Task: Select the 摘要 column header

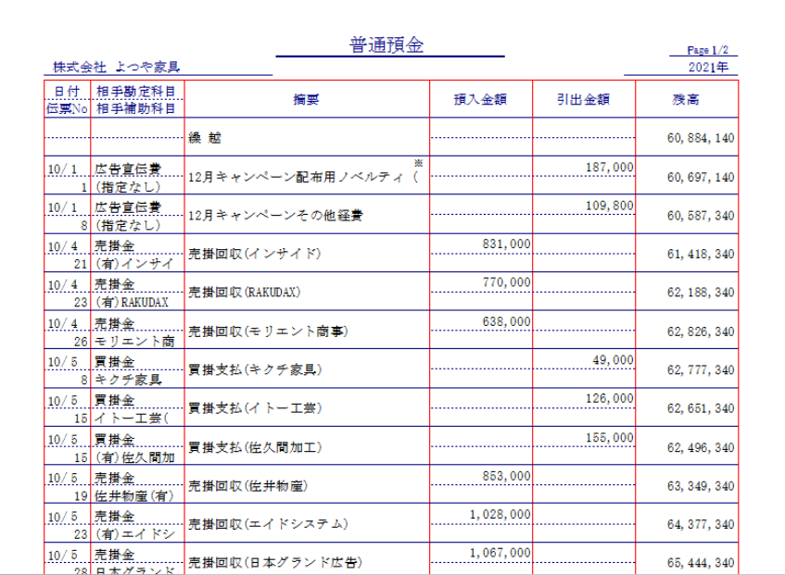Action: (x=306, y=99)
